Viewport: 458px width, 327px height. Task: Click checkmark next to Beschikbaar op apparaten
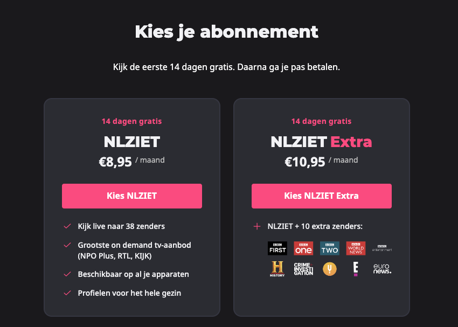coord(67,274)
